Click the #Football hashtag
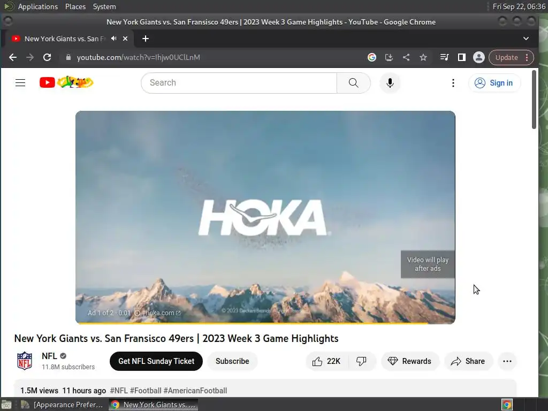 pyautogui.click(x=146, y=390)
